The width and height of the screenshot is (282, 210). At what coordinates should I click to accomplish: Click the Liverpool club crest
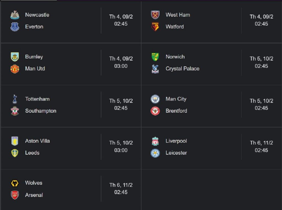tap(155, 141)
